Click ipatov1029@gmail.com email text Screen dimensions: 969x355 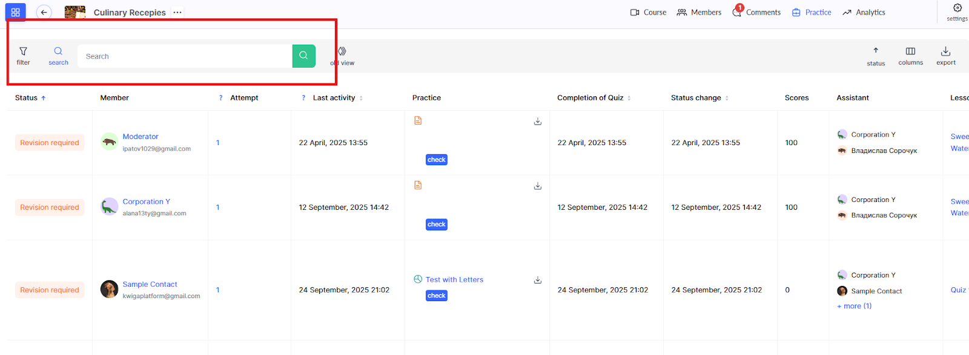click(x=157, y=149)
